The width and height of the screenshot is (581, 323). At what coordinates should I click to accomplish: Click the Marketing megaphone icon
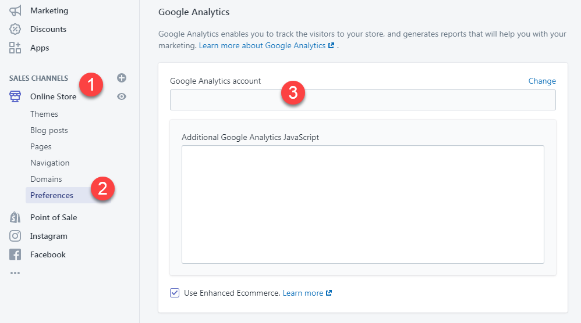[15, 10]
